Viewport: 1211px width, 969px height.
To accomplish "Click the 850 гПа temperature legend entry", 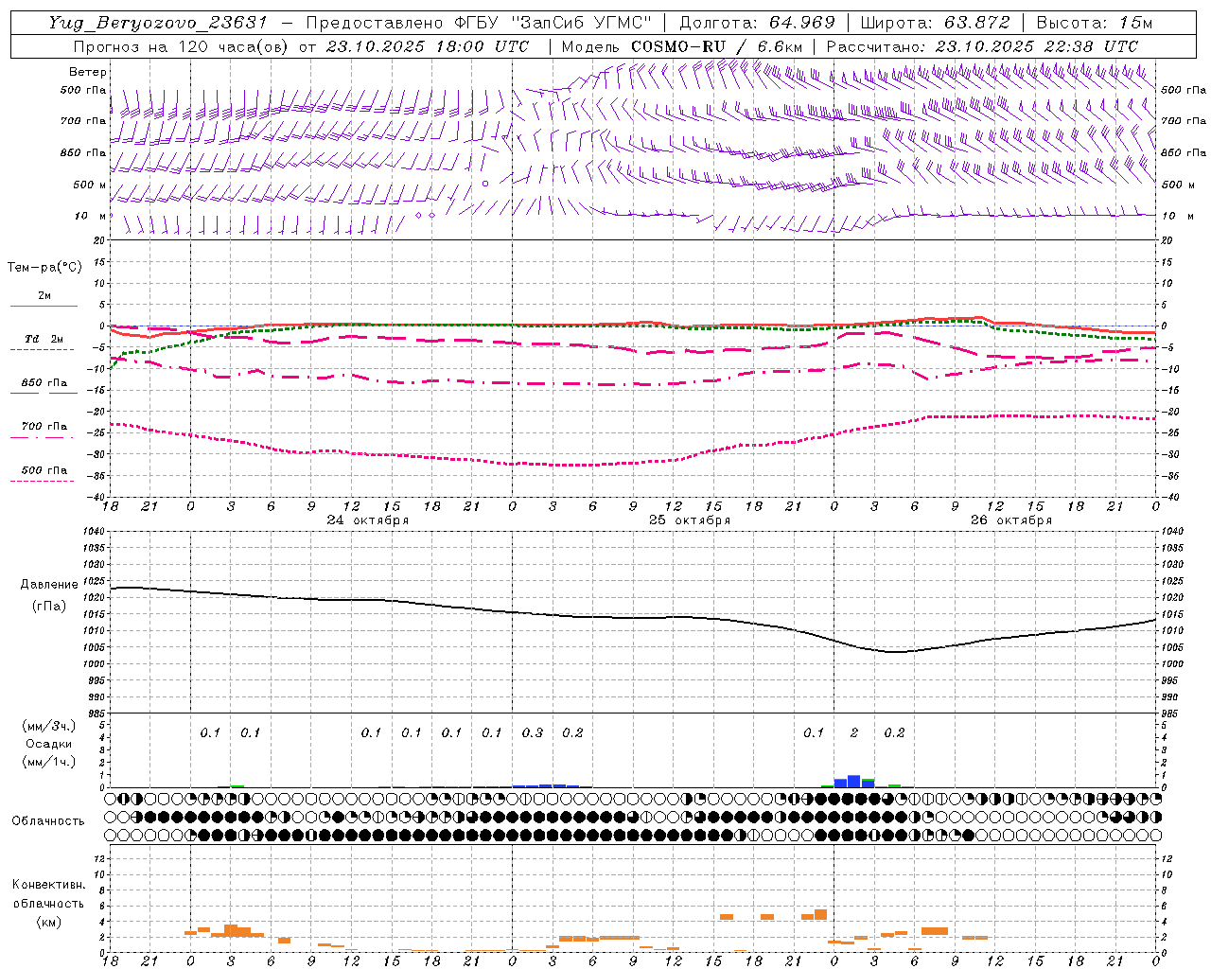I will tap(44, 383).
